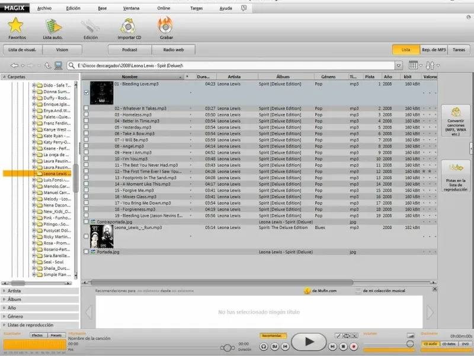Click the Radio web button

click(174, 50)
